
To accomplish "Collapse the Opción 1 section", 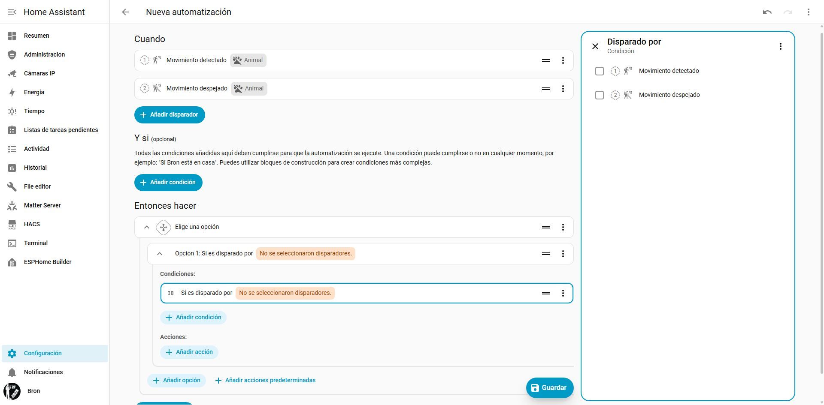I will tap(160, 254).
